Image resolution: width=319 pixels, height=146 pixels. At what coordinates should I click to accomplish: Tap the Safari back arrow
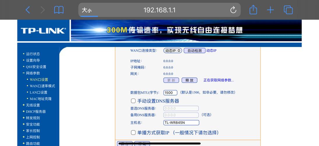(x=28, y=10)
